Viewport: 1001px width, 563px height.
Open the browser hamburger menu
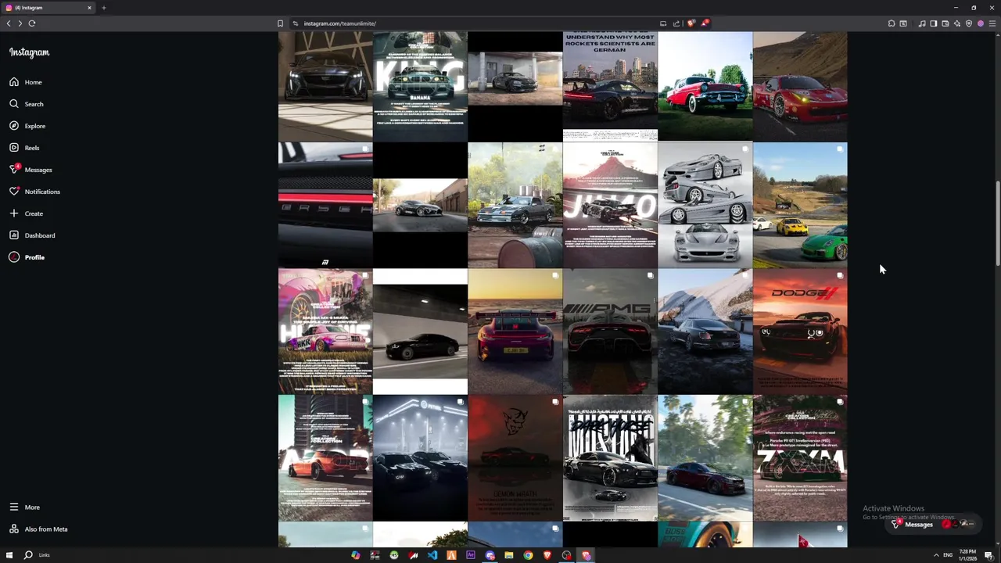[992, 23]
